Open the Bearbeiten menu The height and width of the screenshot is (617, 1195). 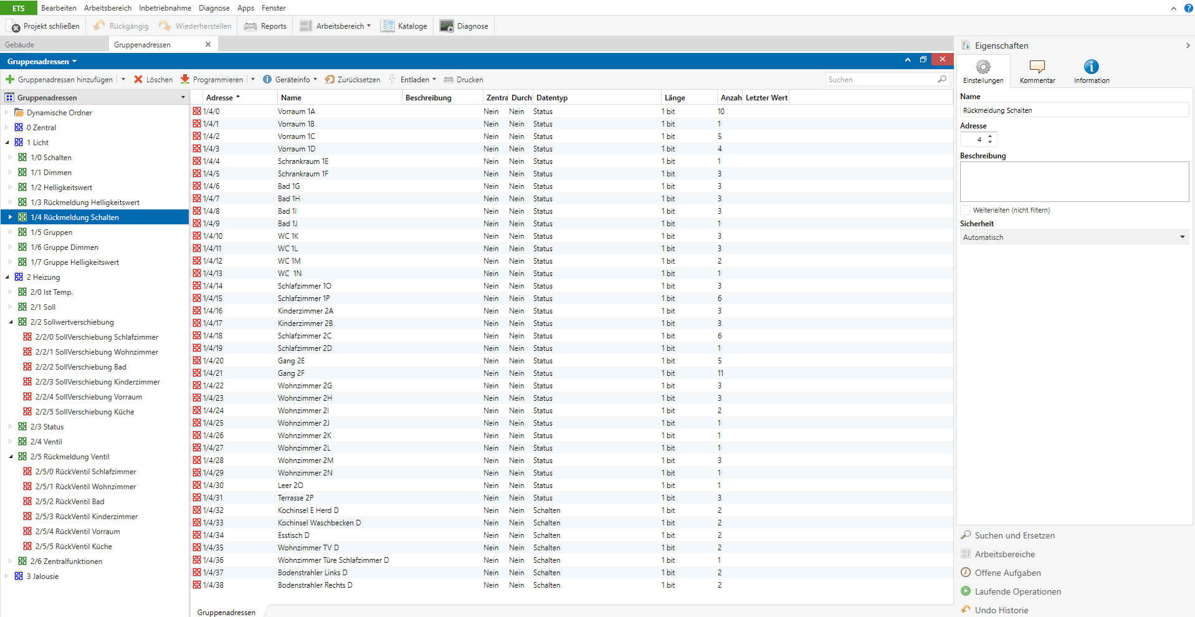click(x=59, y=8)
